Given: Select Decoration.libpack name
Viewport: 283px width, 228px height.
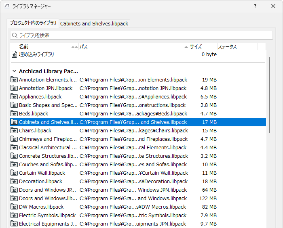Looking at the screenshot, I should click(40, 181).
